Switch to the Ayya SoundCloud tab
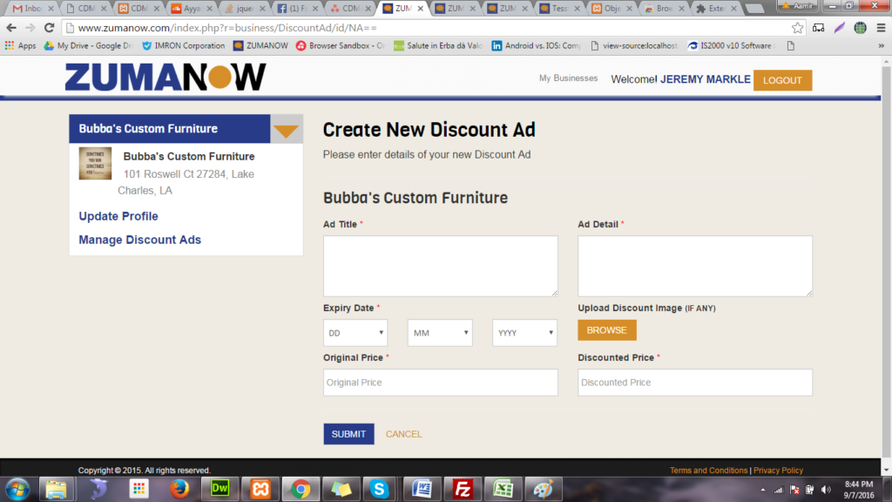 pyautogui.click(x=193, y=9)
